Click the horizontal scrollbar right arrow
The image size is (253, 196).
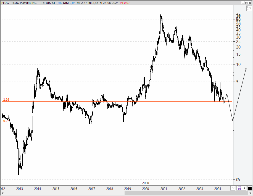251,193
